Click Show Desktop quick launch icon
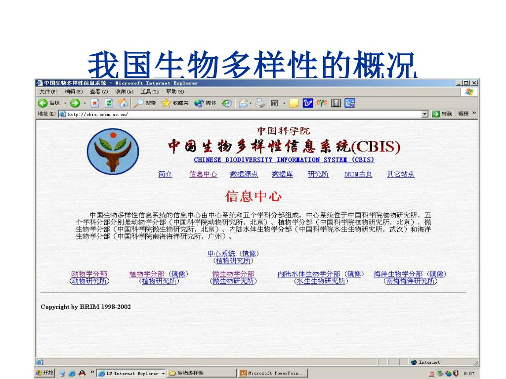Image resolution: width=506 pixels, height=379 pixels. (x=62, y=373)
